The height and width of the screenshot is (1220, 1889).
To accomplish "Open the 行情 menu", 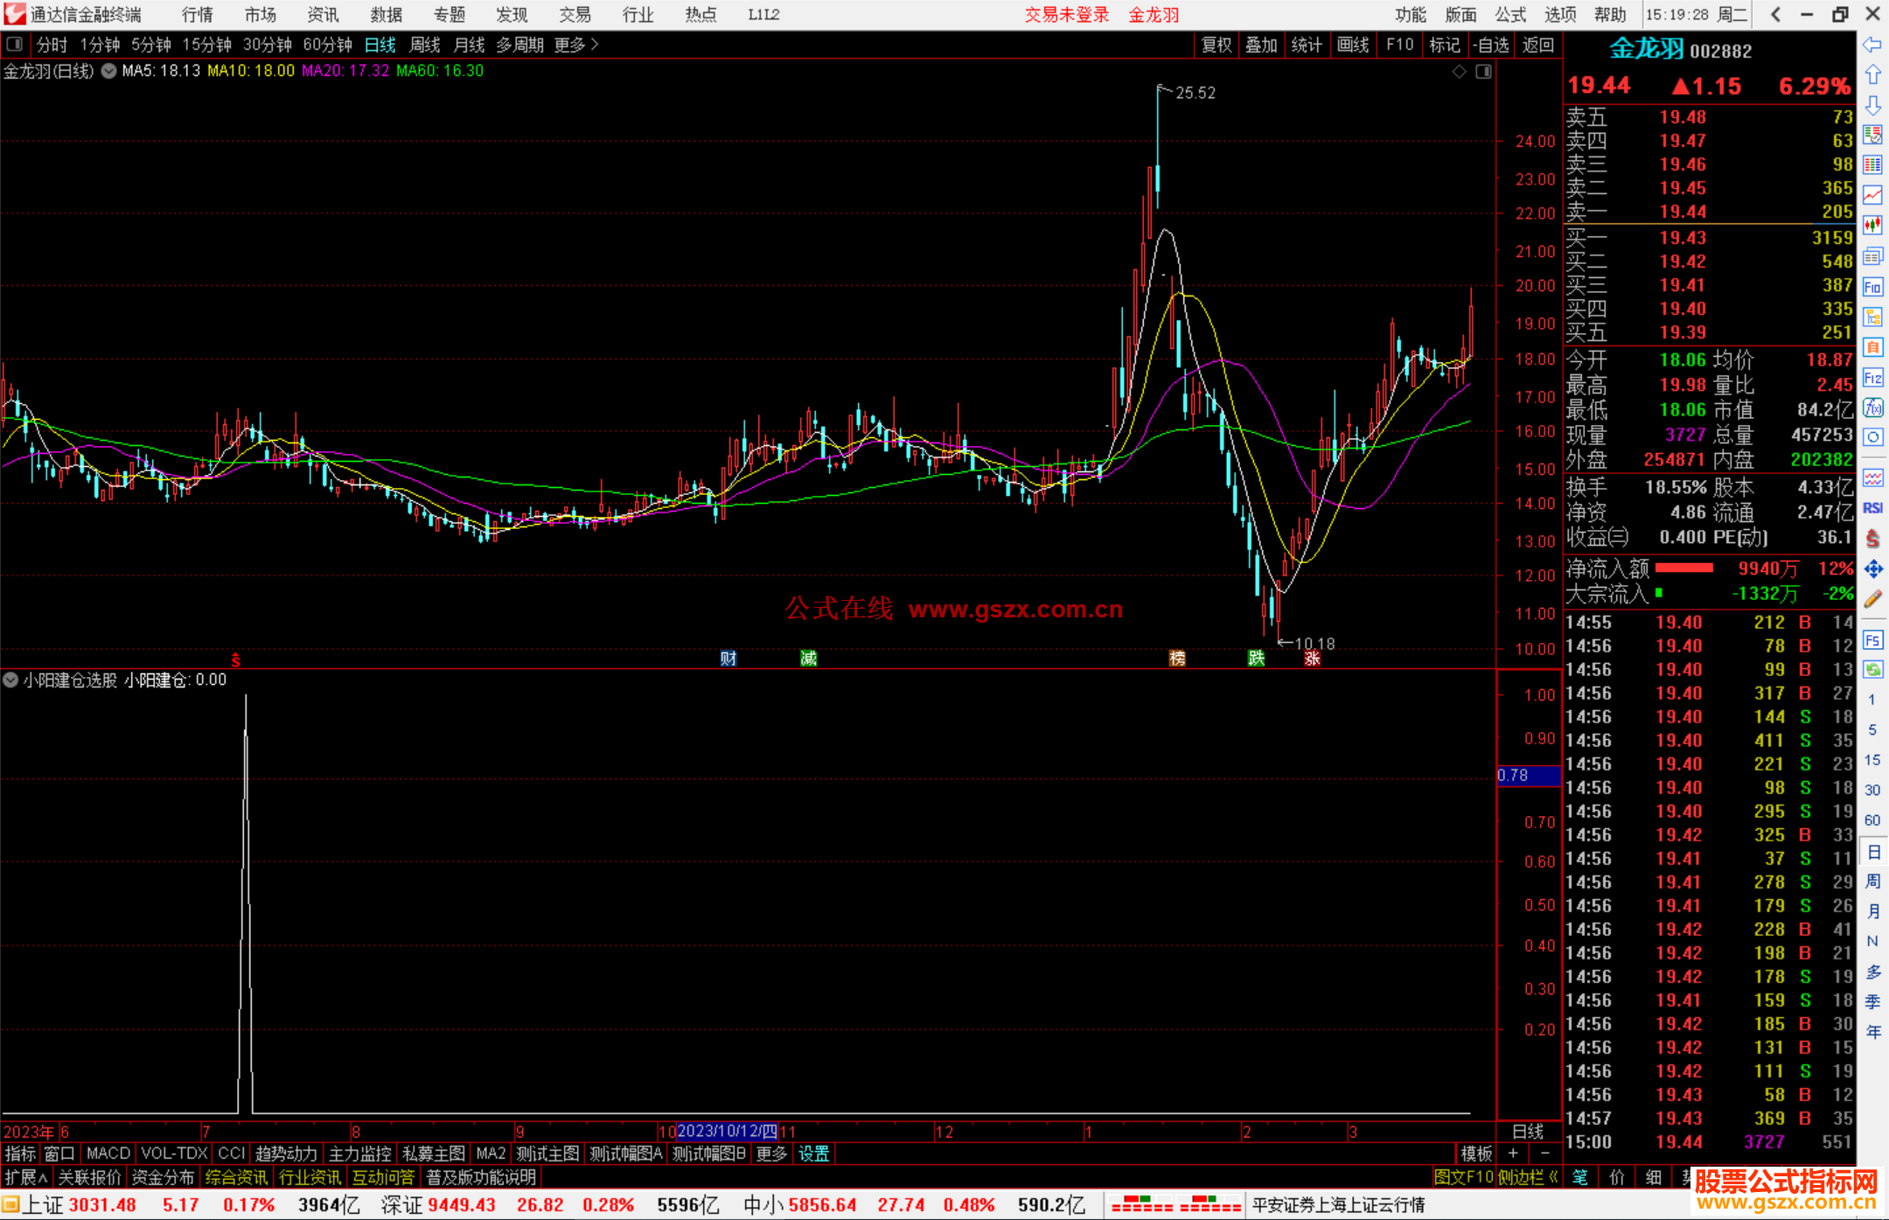I will 198,14.
